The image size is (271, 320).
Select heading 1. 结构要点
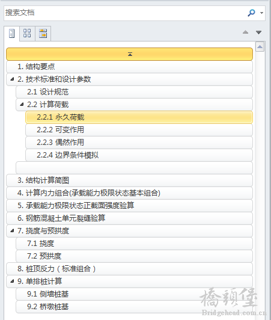(x=129, y=67)
